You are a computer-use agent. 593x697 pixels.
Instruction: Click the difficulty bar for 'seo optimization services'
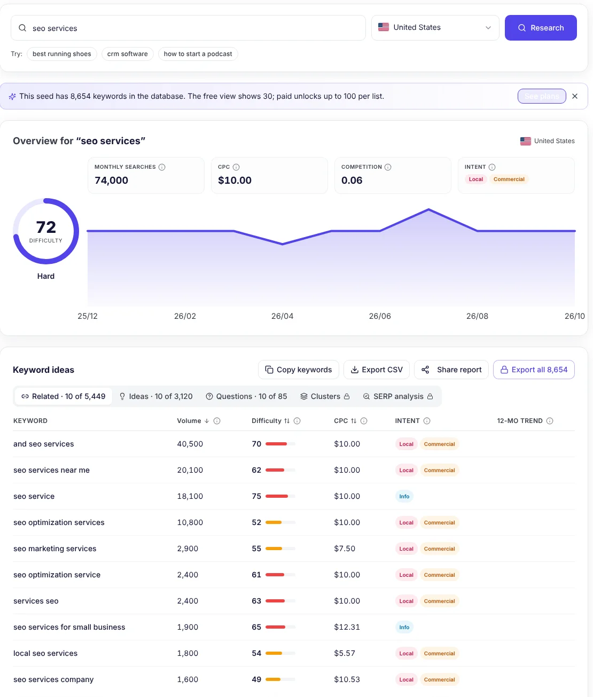click(280, 522)
